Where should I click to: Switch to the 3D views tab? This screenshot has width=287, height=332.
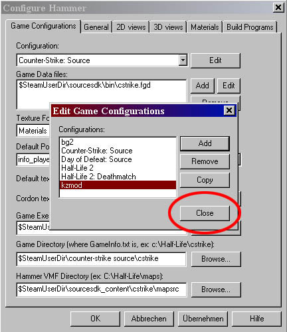[168, 27]
